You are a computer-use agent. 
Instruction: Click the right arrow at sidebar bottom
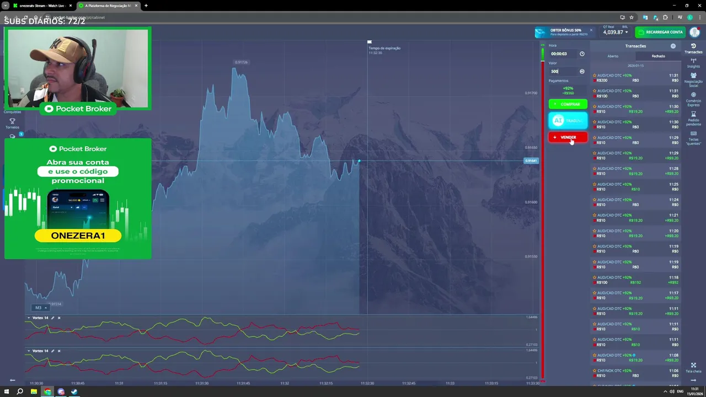[x=693, y=380]
